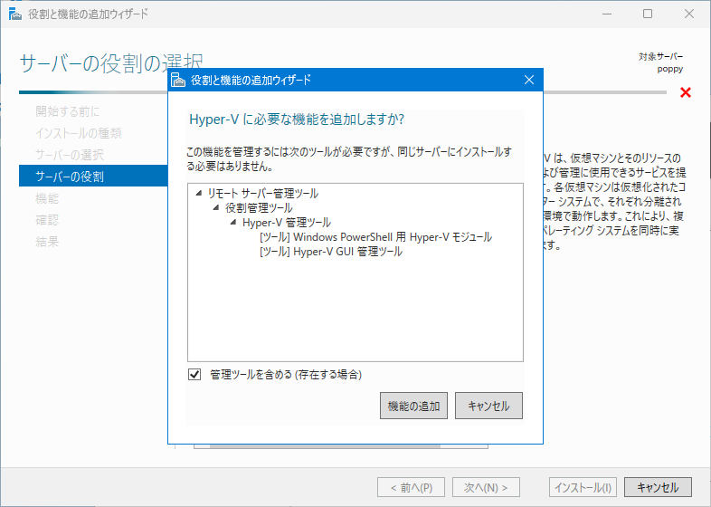Click the horizontal scrollbar under the roles list

coord(324,446)
